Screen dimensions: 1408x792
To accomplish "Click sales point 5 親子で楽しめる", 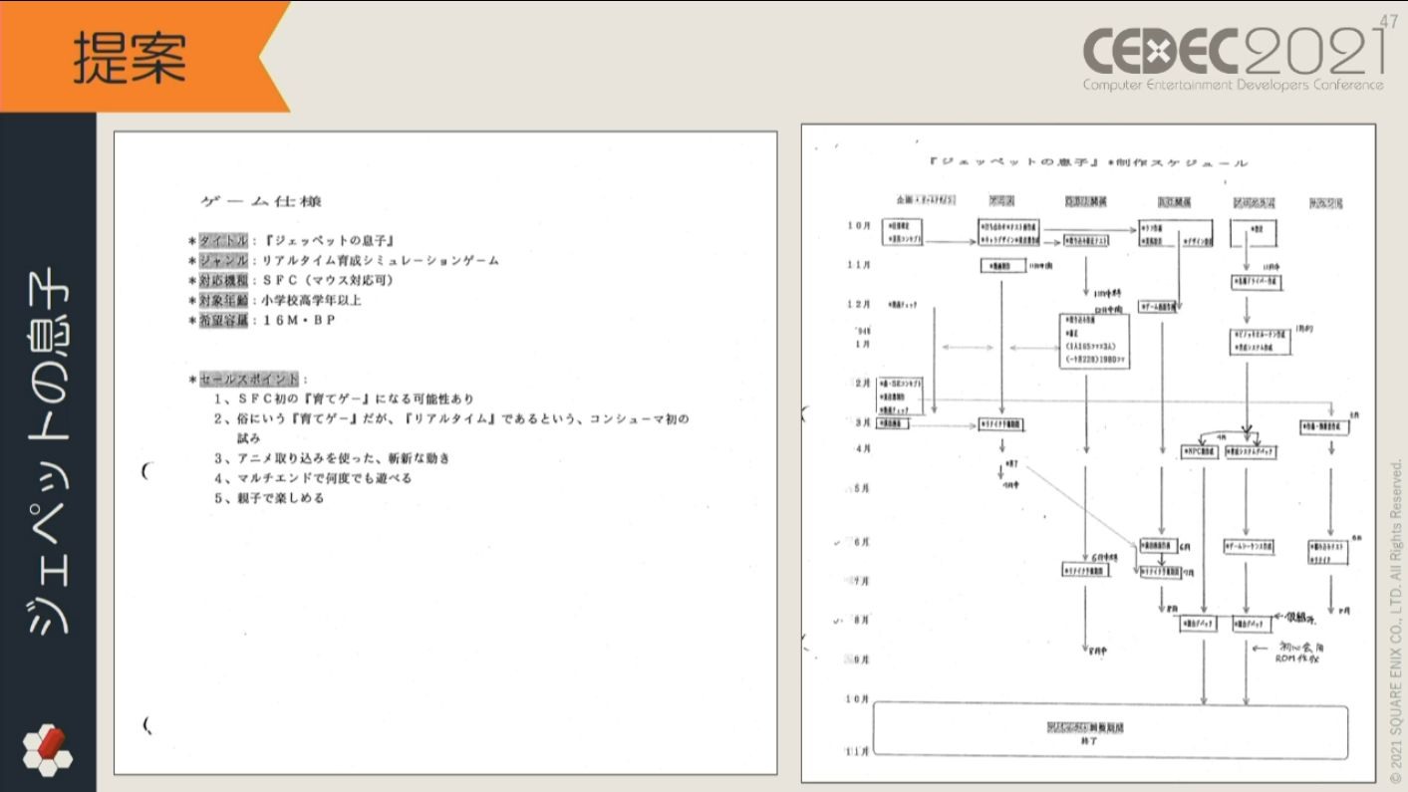I will point(269,498).
